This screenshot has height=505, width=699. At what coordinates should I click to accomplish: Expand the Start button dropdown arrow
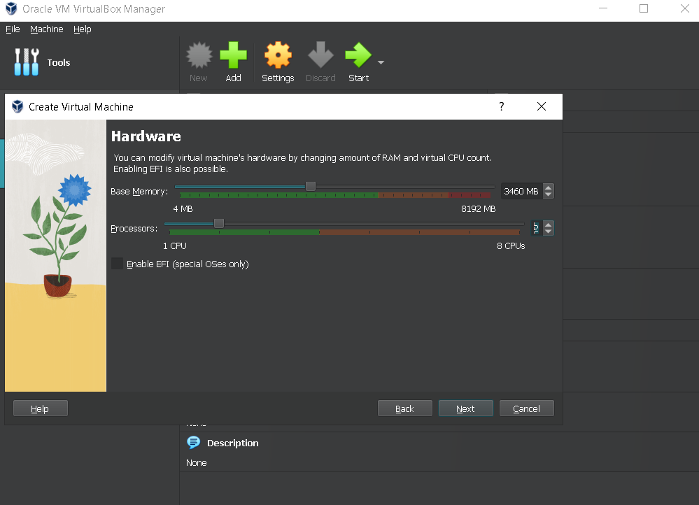pos(381,62)
